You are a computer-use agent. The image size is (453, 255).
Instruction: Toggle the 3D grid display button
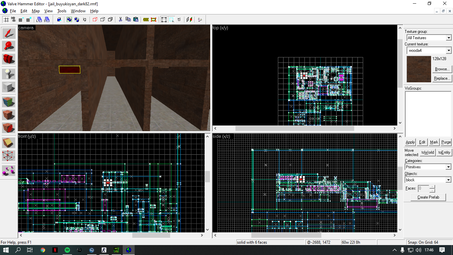point(13,20)
